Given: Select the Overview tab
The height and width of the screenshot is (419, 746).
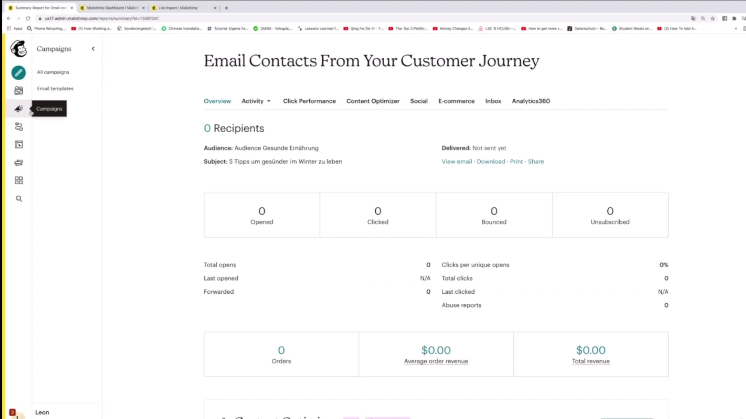Looking at the screenshot, I should tap(217, 101).
